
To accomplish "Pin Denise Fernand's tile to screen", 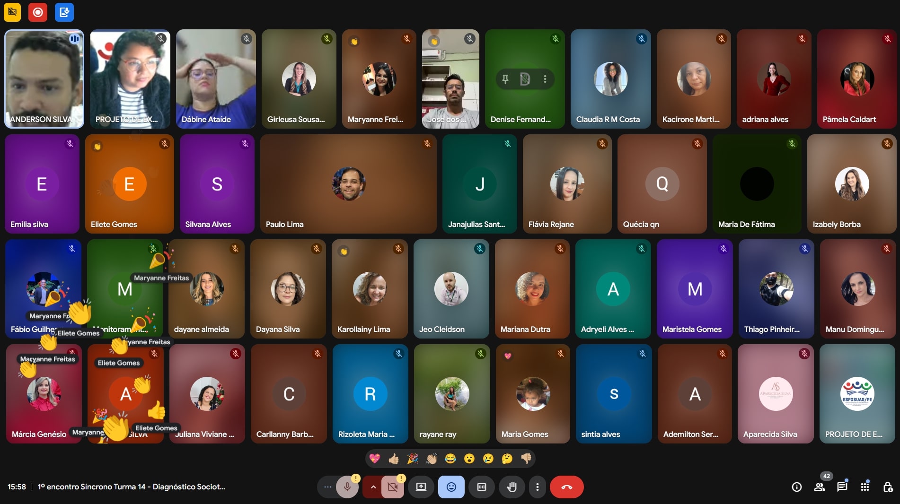I will pyautogui.click(x=505, y=79).
